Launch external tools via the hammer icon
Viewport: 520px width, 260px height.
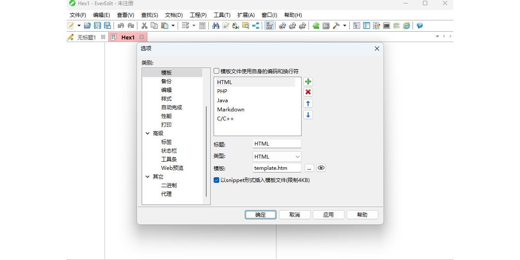(x=336, y=26)
